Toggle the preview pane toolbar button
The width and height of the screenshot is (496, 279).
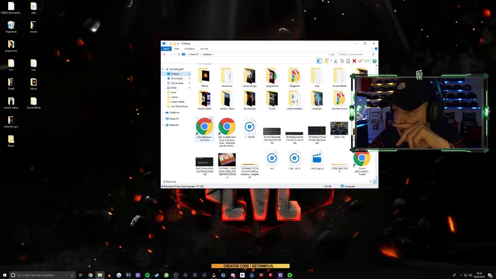click(x=319, y=61)
